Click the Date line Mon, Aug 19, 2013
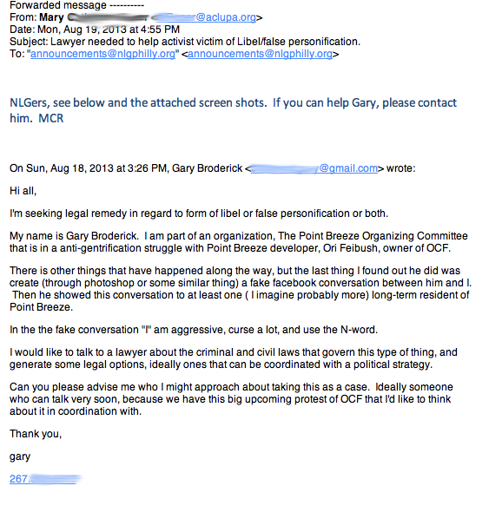The width and height of the screenshot is (489, 512). point(95,30)
